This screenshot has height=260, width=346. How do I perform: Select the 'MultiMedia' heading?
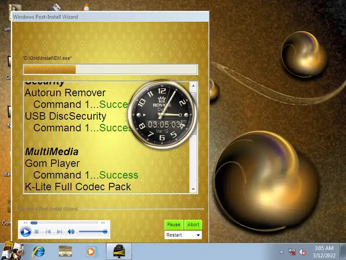click(51, 152)
